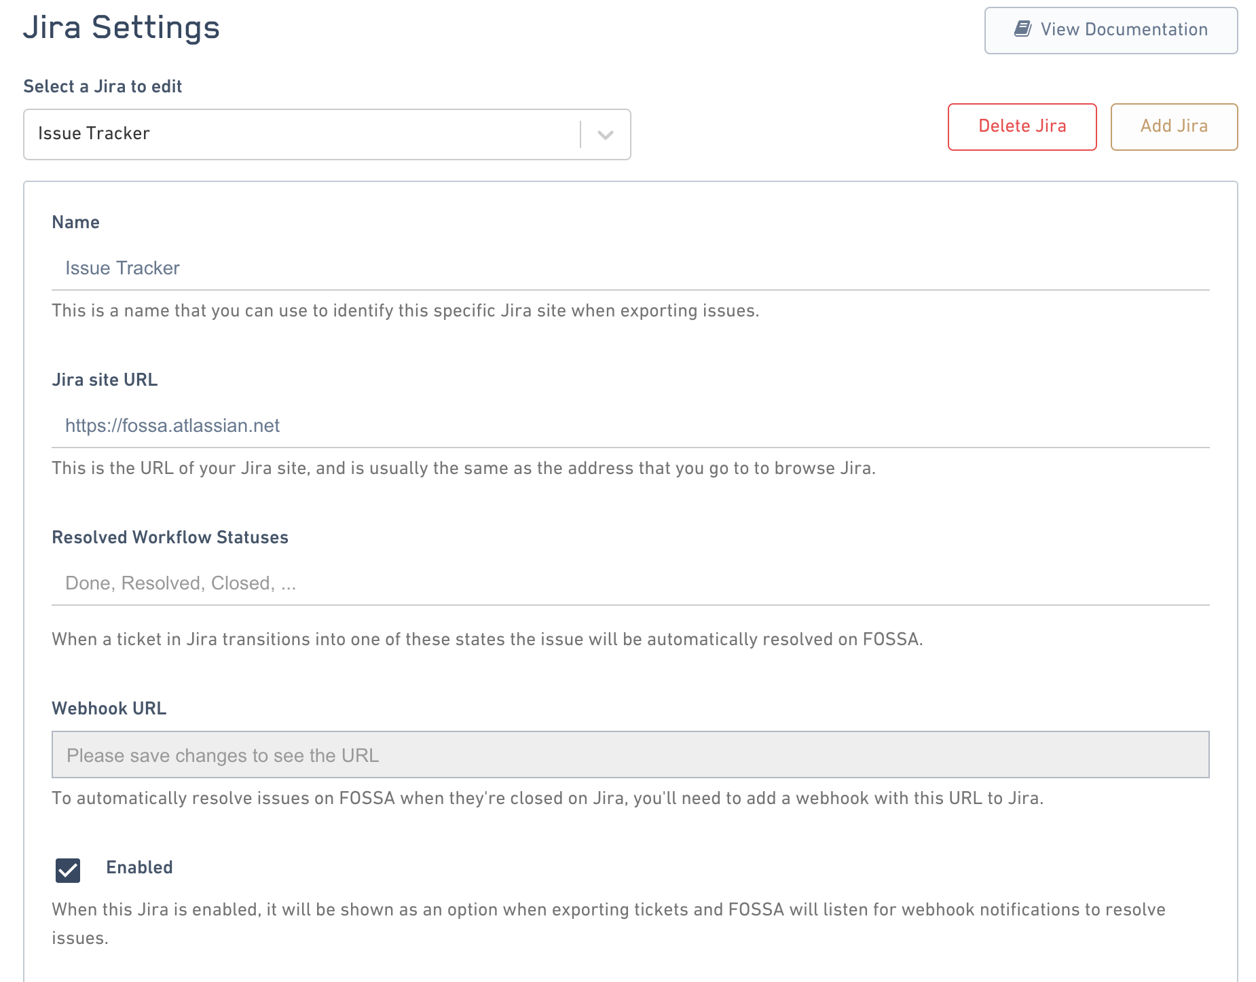Expand the Jira selector chevron
The width and height of the screenshot is (1256, 982).
coord(606,134)
